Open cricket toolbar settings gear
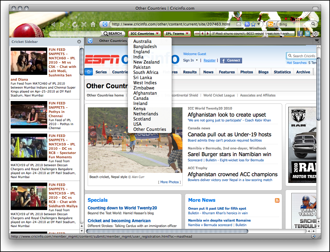This screenshot has height=252, width=330. pyautogui.click(x=315, y=34)
